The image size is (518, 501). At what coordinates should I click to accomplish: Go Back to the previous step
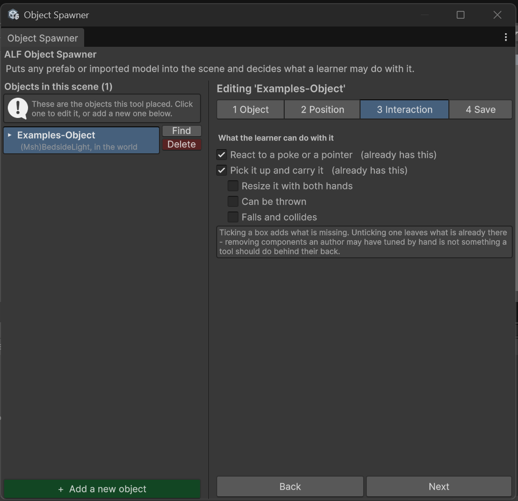(290, 486)
